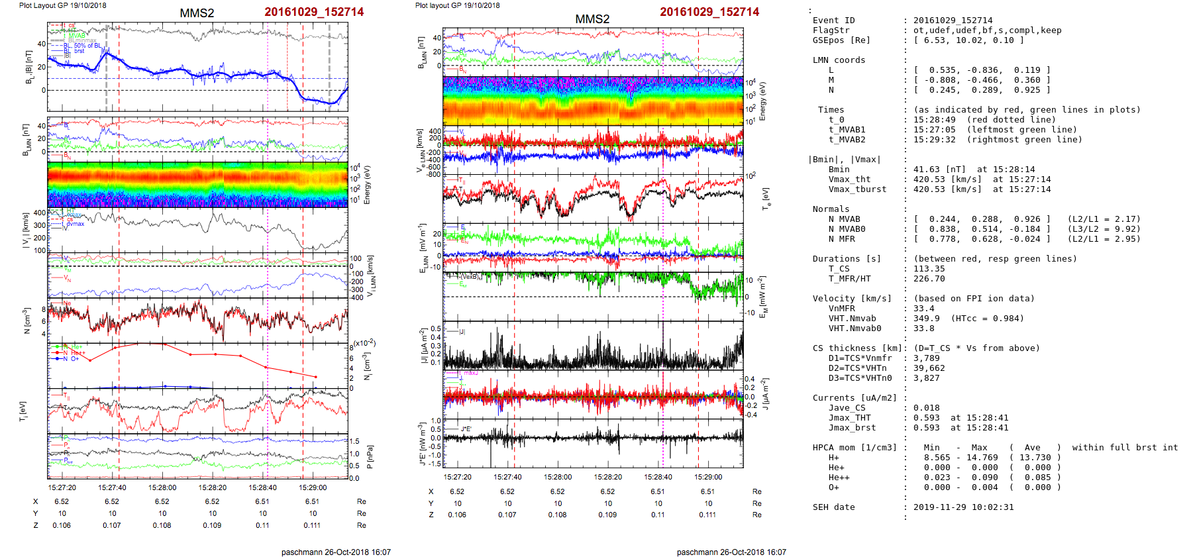This screenshot has width=1195, height=557.
Task: Click the red 20161029_152714 title above the right plot
Action: pos(709,12)
